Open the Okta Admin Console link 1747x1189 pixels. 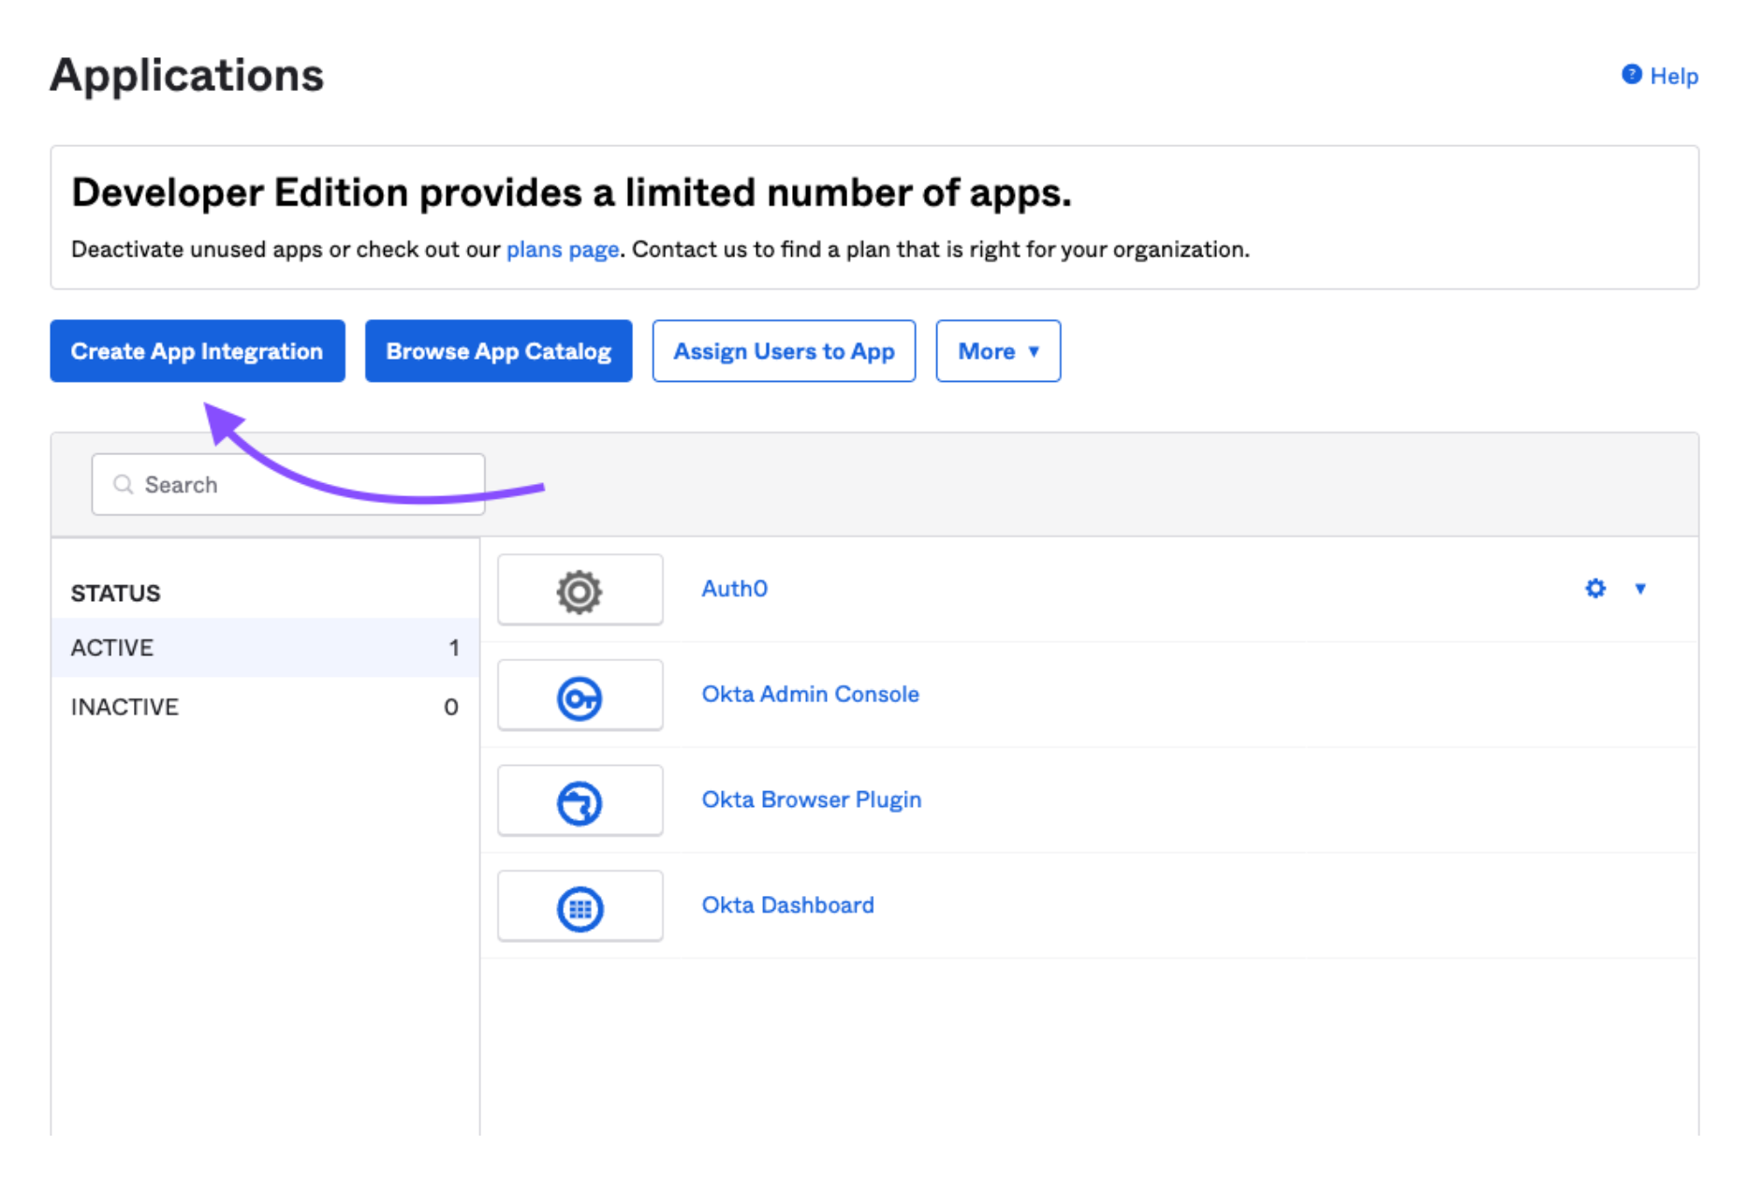click(810, 694)
